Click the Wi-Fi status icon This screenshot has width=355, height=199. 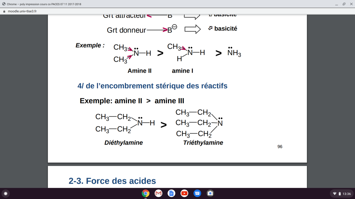click(x=334, y=194)
